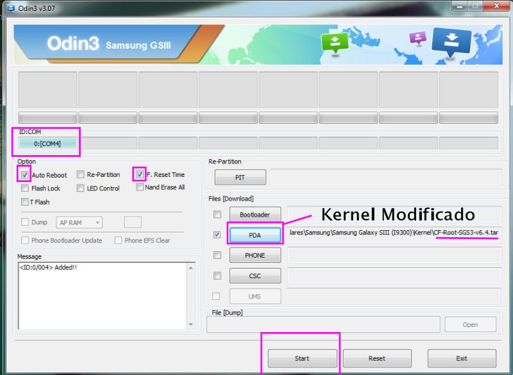Click the '<ID:0/004> Added!!' log line
The height and width of the screenshot is (375, 513).
point(48,267)
